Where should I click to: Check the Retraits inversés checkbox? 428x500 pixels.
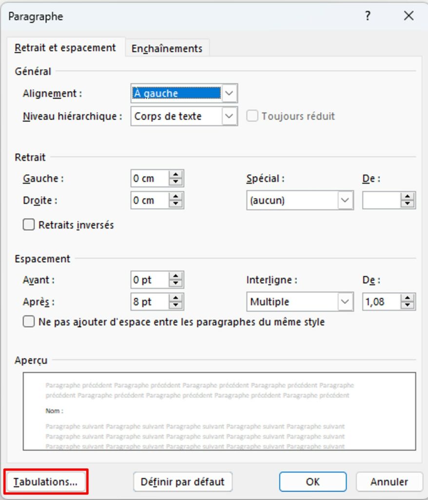(x=28, y=225)
